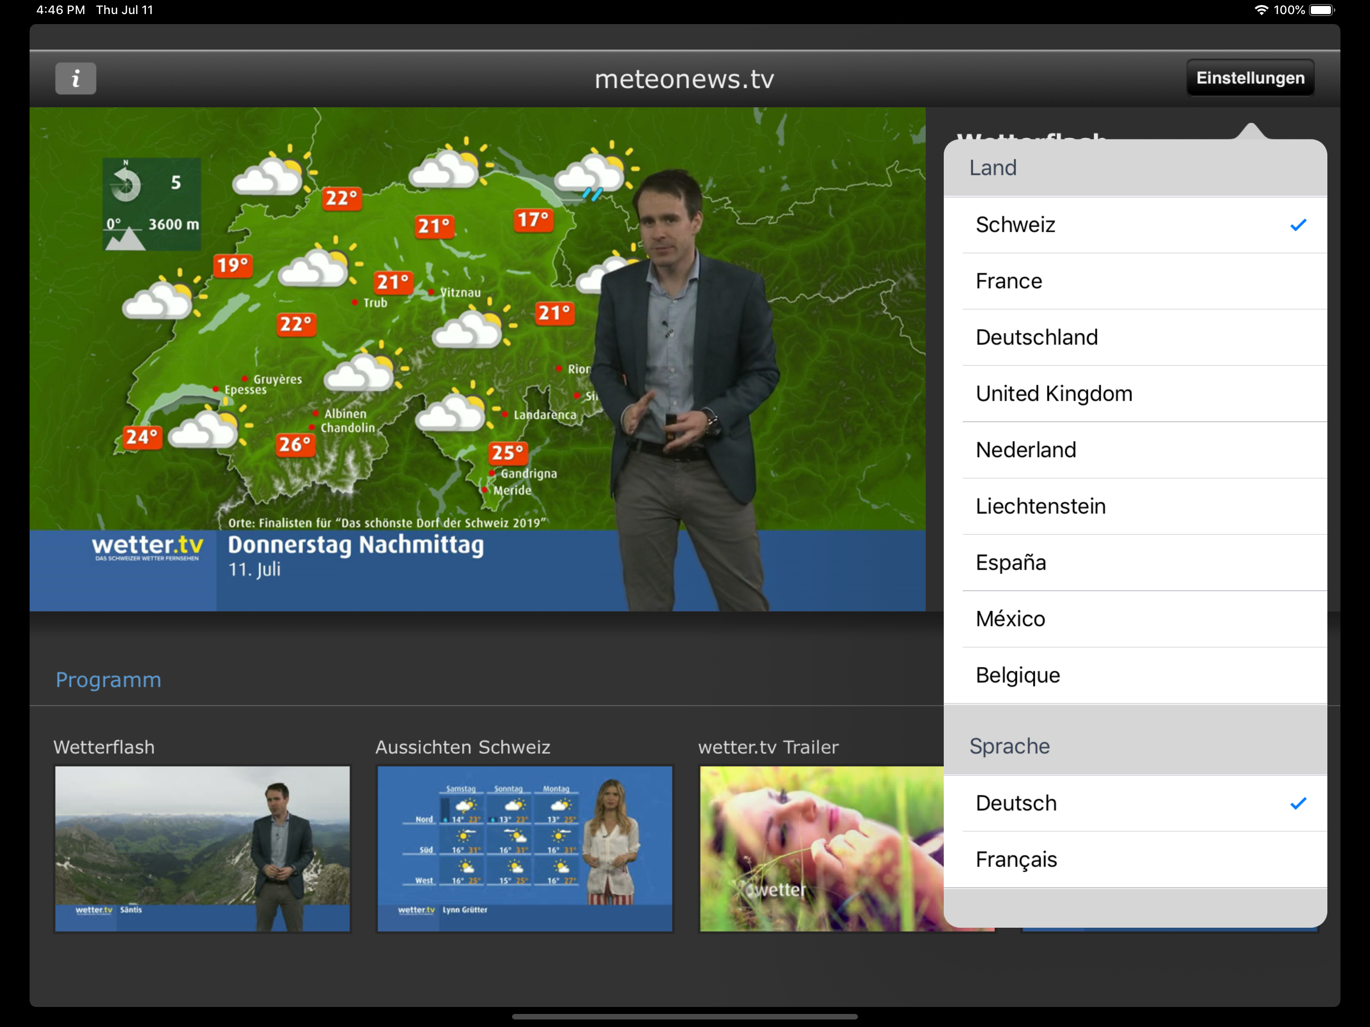Open the Wetterflash video thumbnail
The height and width of the screenshot is (1027, 1370).
[x=202, y=848]
